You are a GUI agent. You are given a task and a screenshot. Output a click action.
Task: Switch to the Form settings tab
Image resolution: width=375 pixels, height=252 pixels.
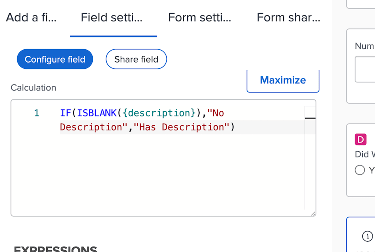[199, 18]
